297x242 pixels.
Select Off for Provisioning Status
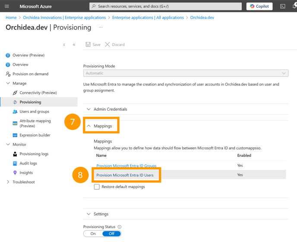point(111,234)
